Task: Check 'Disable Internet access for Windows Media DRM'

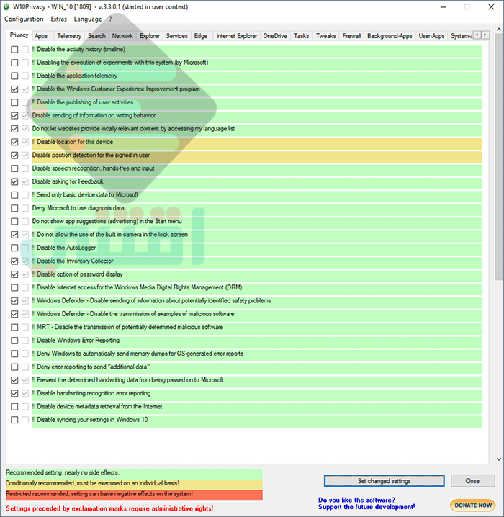Action: (x=14, y=287)
